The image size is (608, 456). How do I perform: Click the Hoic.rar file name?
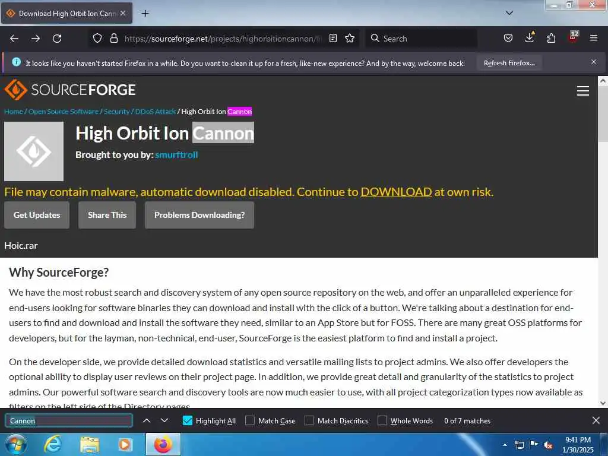click(21, 245)
